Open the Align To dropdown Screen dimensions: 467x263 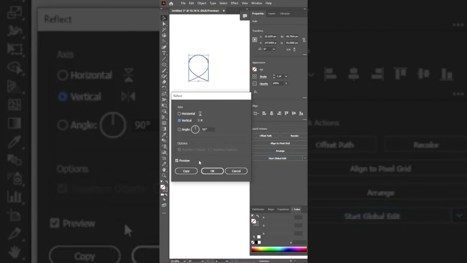coord(256,113)
